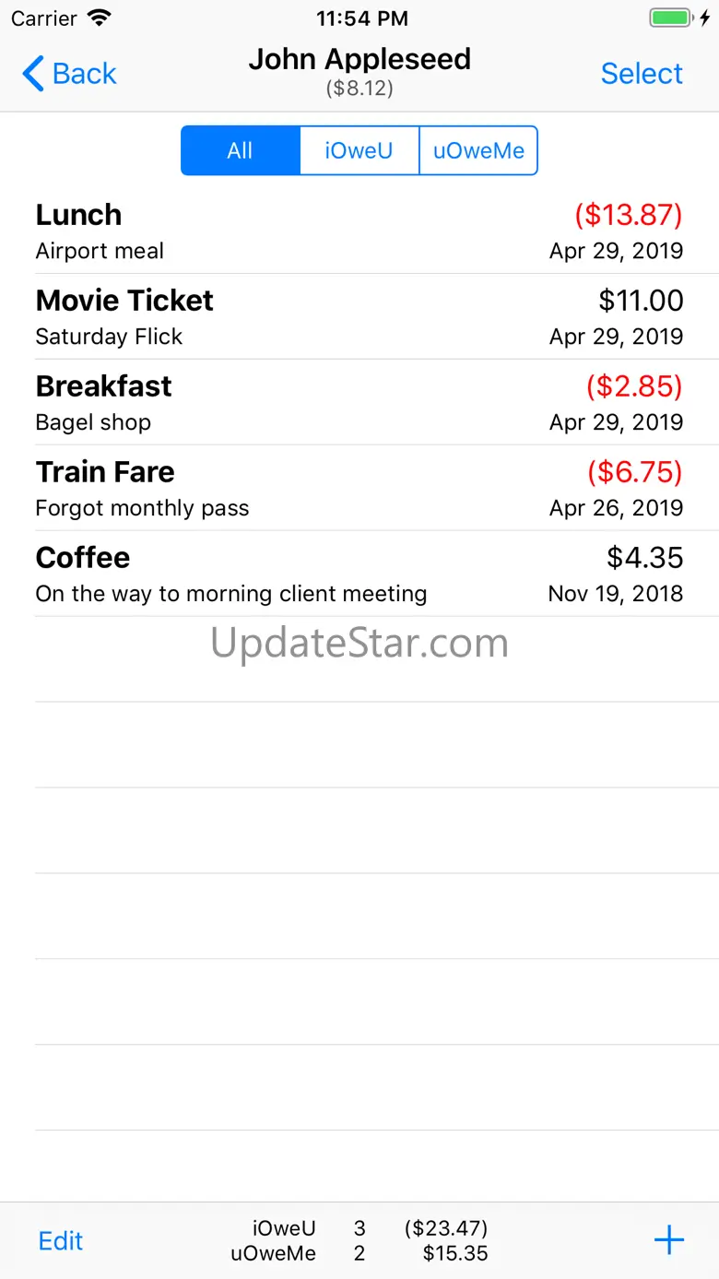Show only uOweMe entries
The height and width of the screenshot is (1279, 719).
tap(478, 151)
